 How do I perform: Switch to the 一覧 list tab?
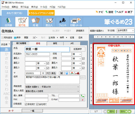[32, 111]
